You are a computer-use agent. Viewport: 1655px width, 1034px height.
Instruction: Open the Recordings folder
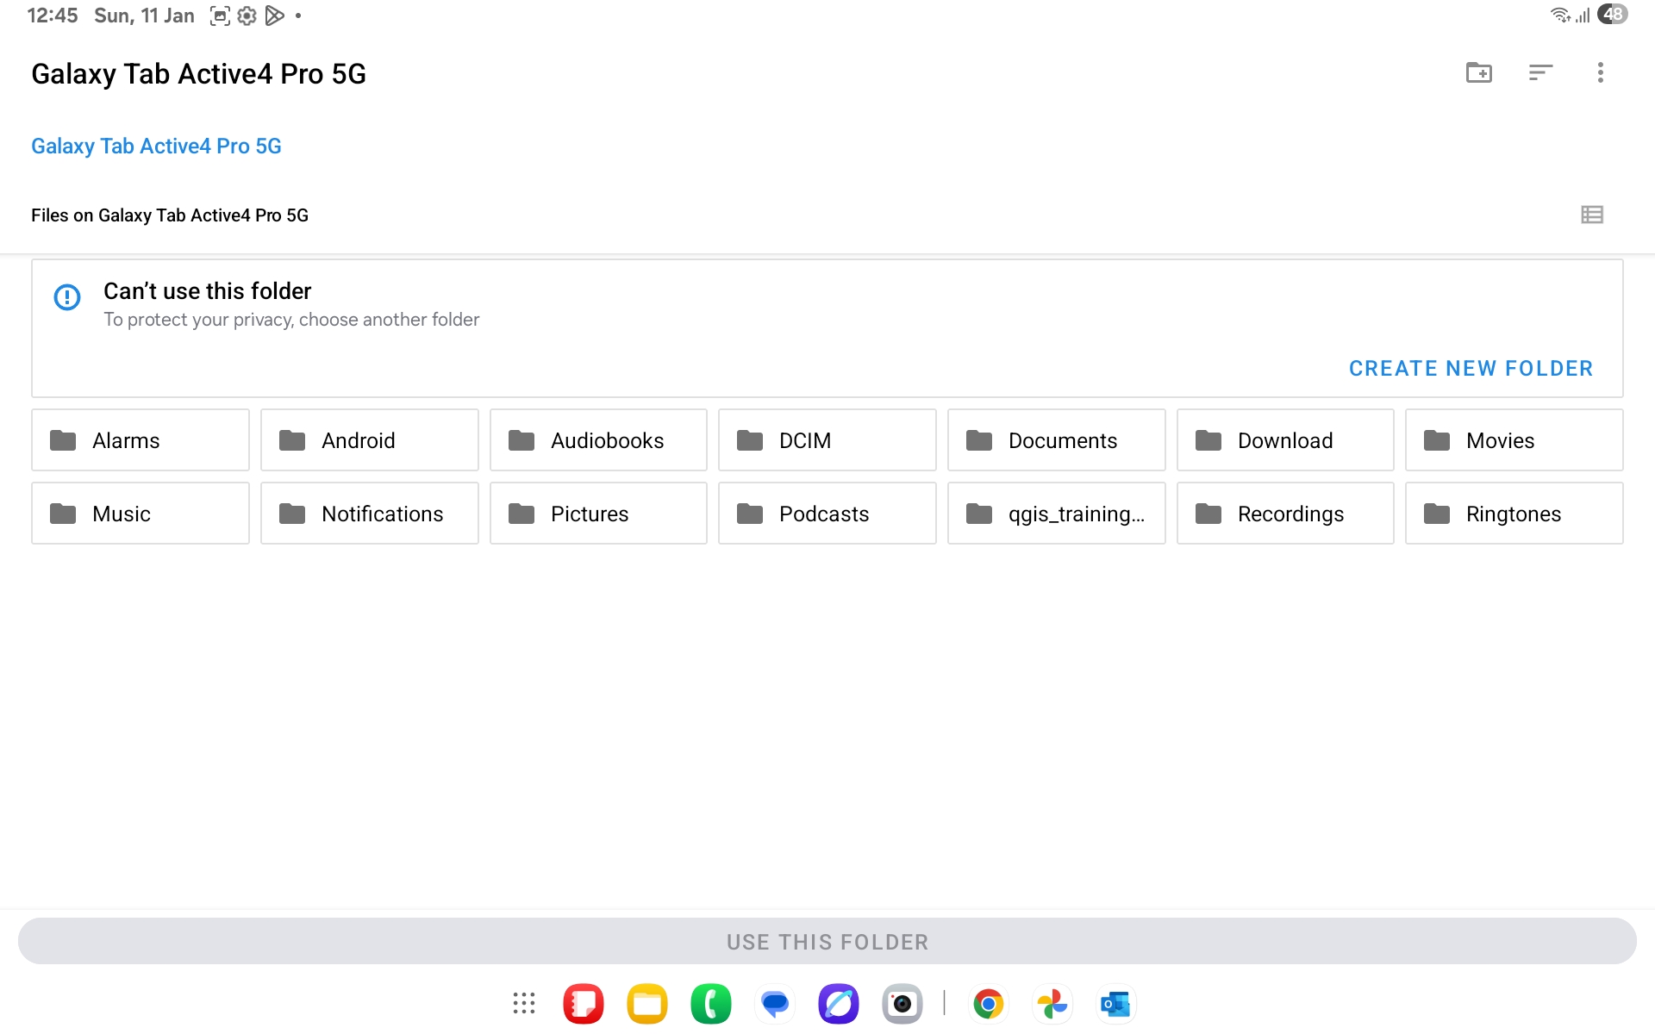coord(1285,514)
